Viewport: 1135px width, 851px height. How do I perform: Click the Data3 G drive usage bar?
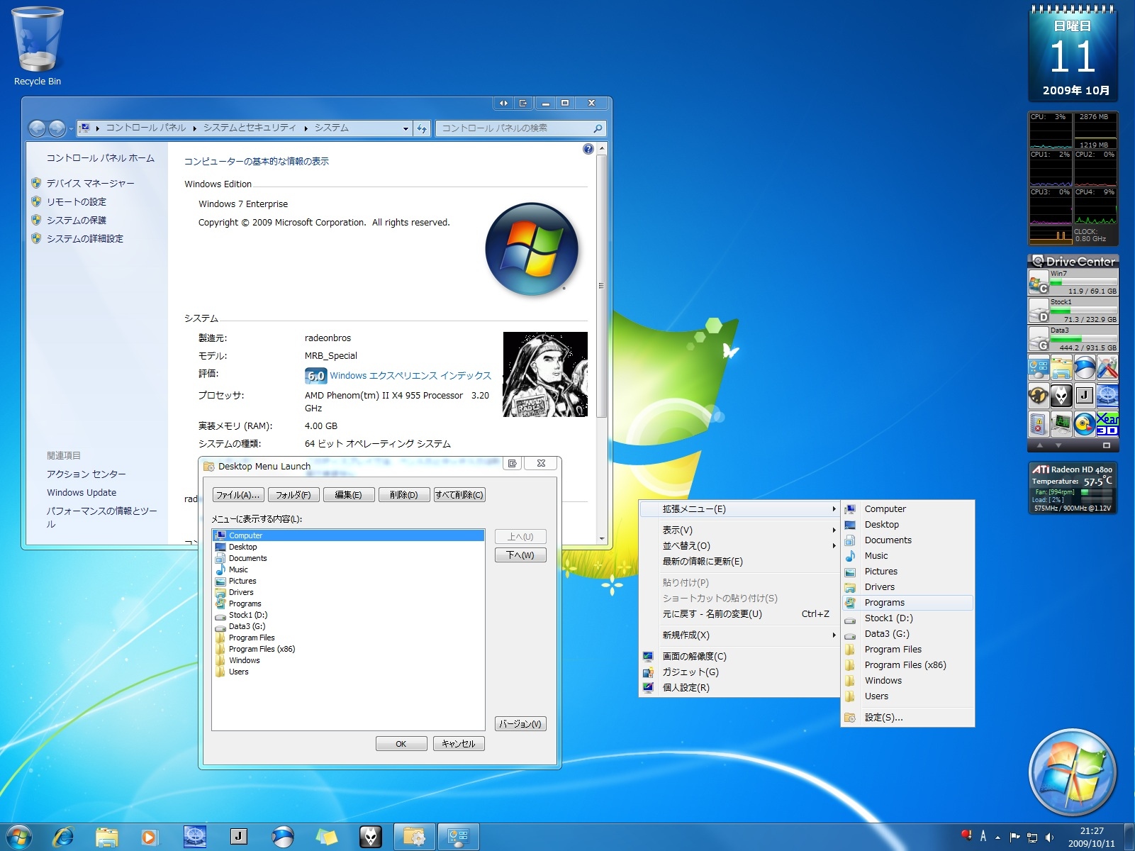(1083, 340)
